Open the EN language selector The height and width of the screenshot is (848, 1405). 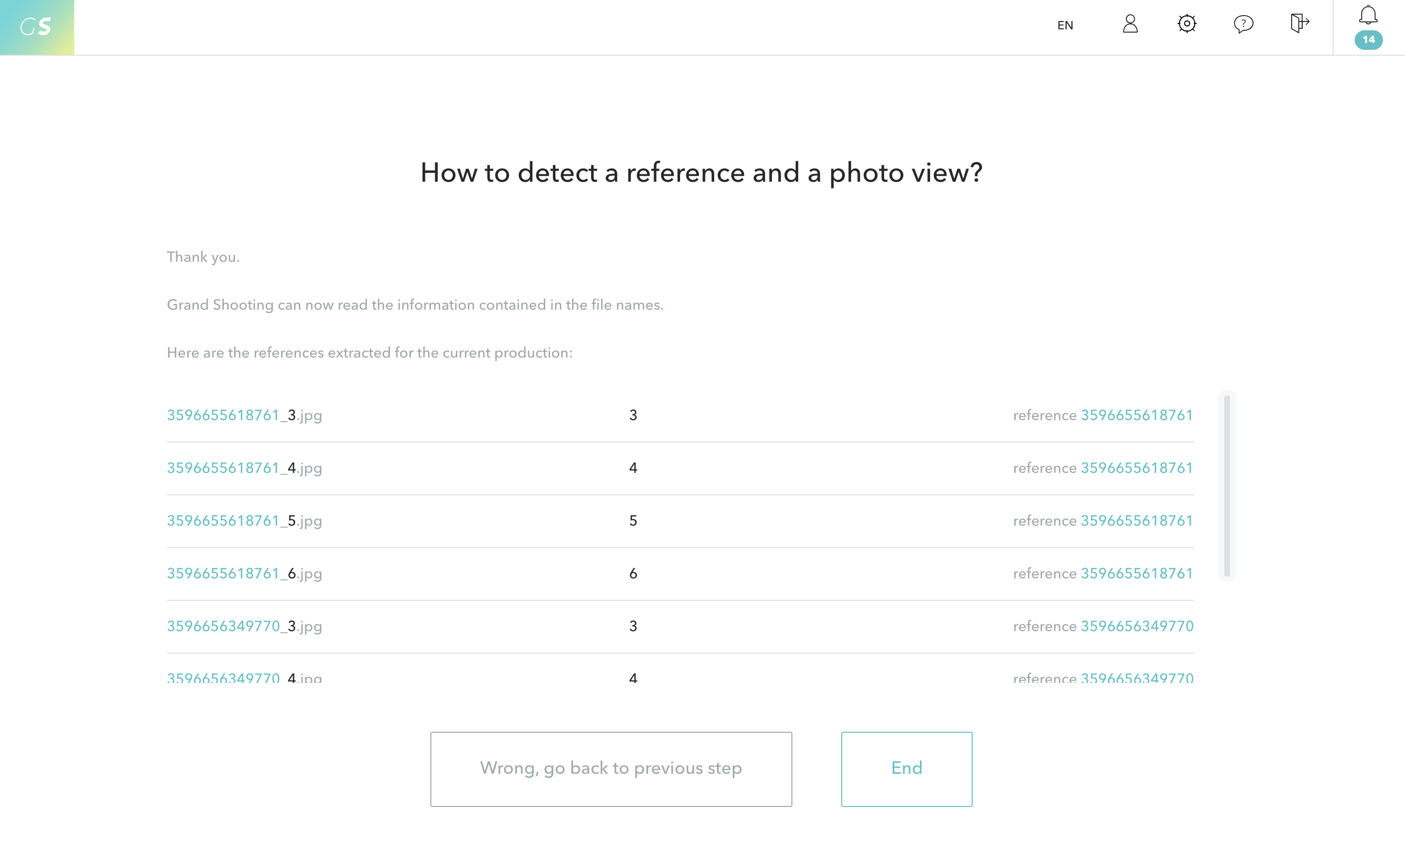pyautogui.click(x=1064, y=25)
